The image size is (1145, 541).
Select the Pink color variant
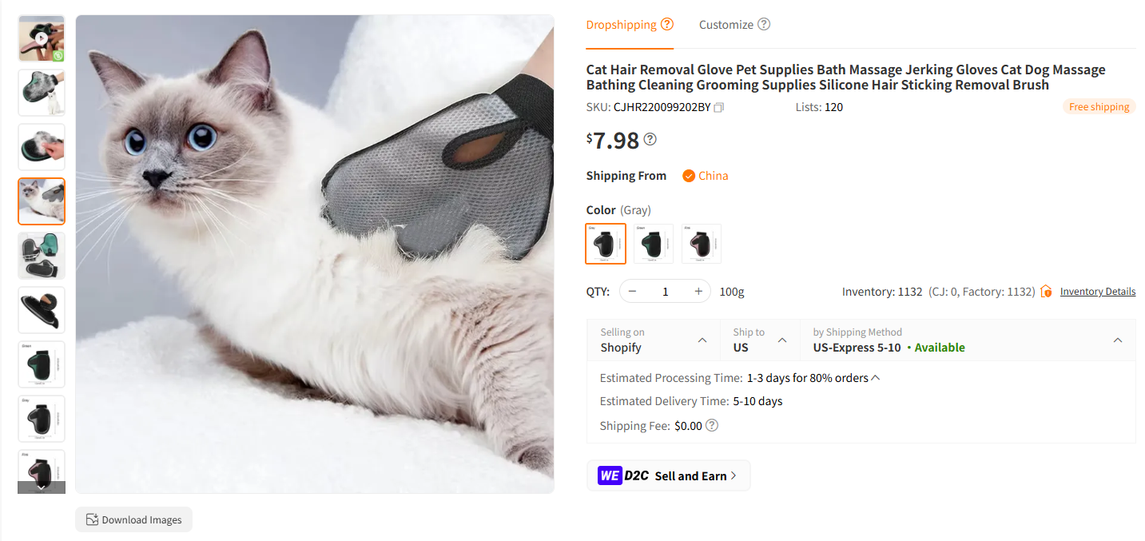pos(701,243)
